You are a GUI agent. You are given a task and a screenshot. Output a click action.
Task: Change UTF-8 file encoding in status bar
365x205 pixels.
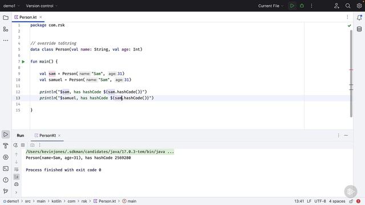320,201
